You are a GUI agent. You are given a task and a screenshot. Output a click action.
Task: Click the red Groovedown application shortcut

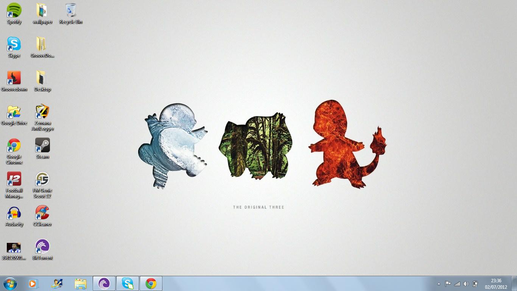tap(14, 78)
